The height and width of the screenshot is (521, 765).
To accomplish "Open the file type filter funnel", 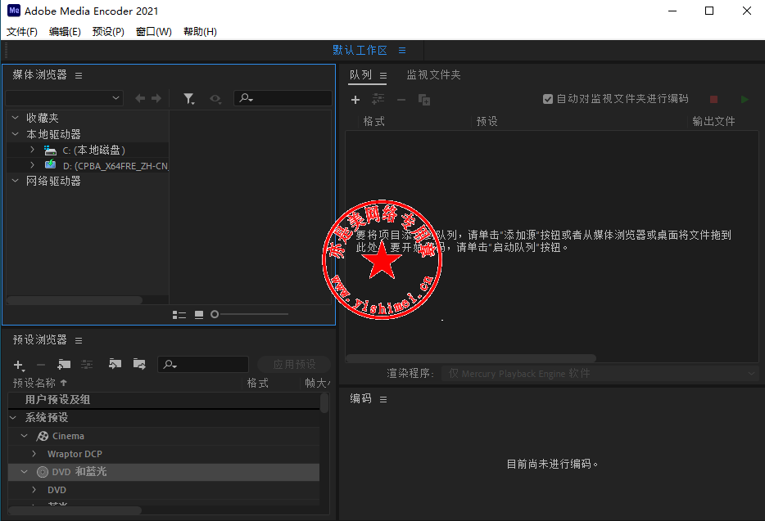I will pos(189,99).
